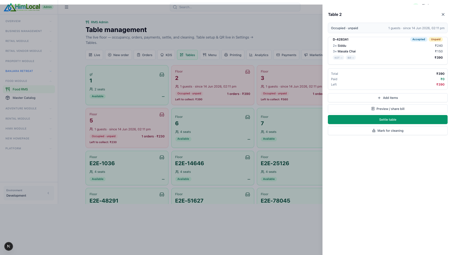Click sofa icon on E2E-14646 table card

(248, 157)
